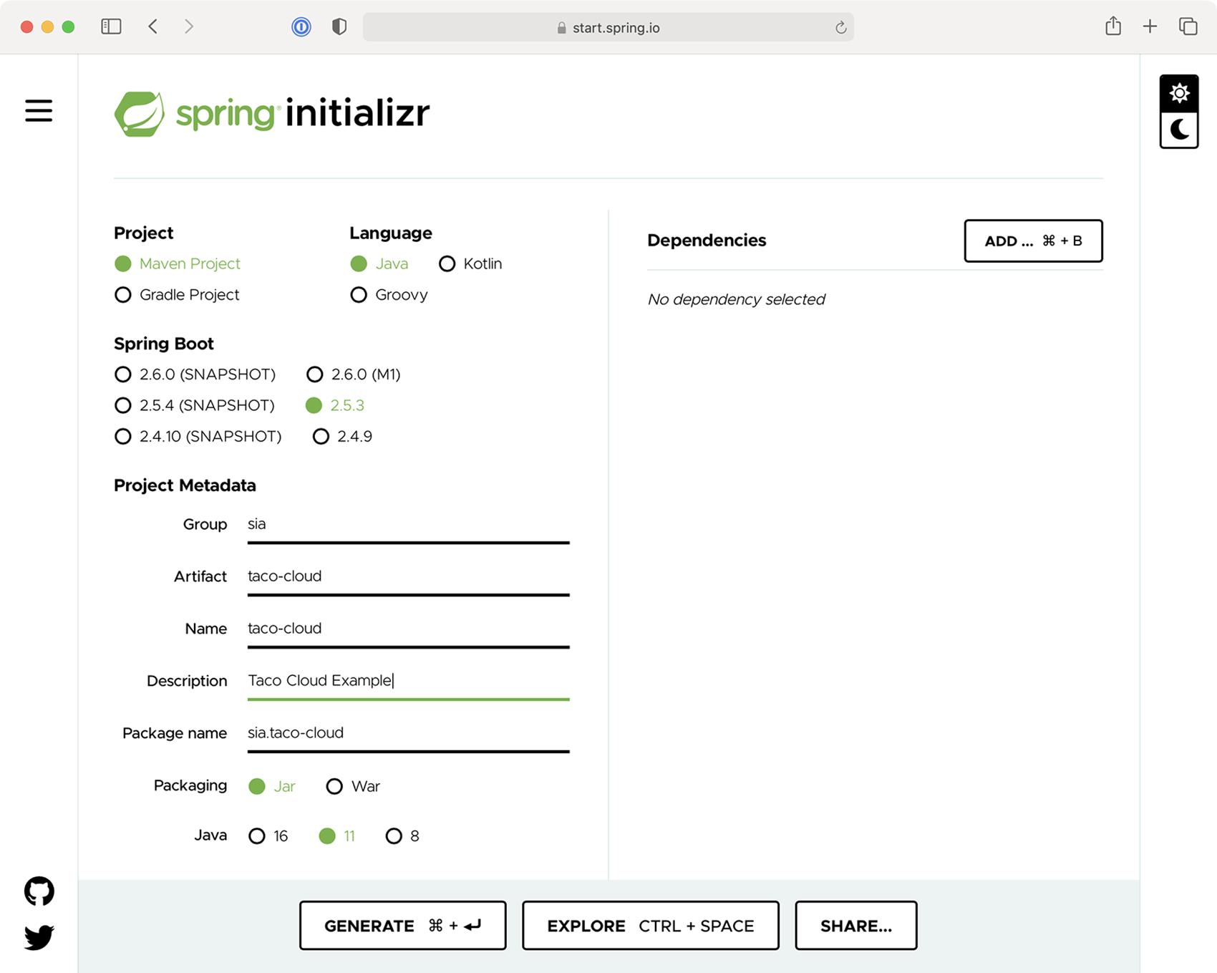Viewport: 1217px width, 973px height.
Task: Go forward using Safari forward arrow
Action: point(189,26)
